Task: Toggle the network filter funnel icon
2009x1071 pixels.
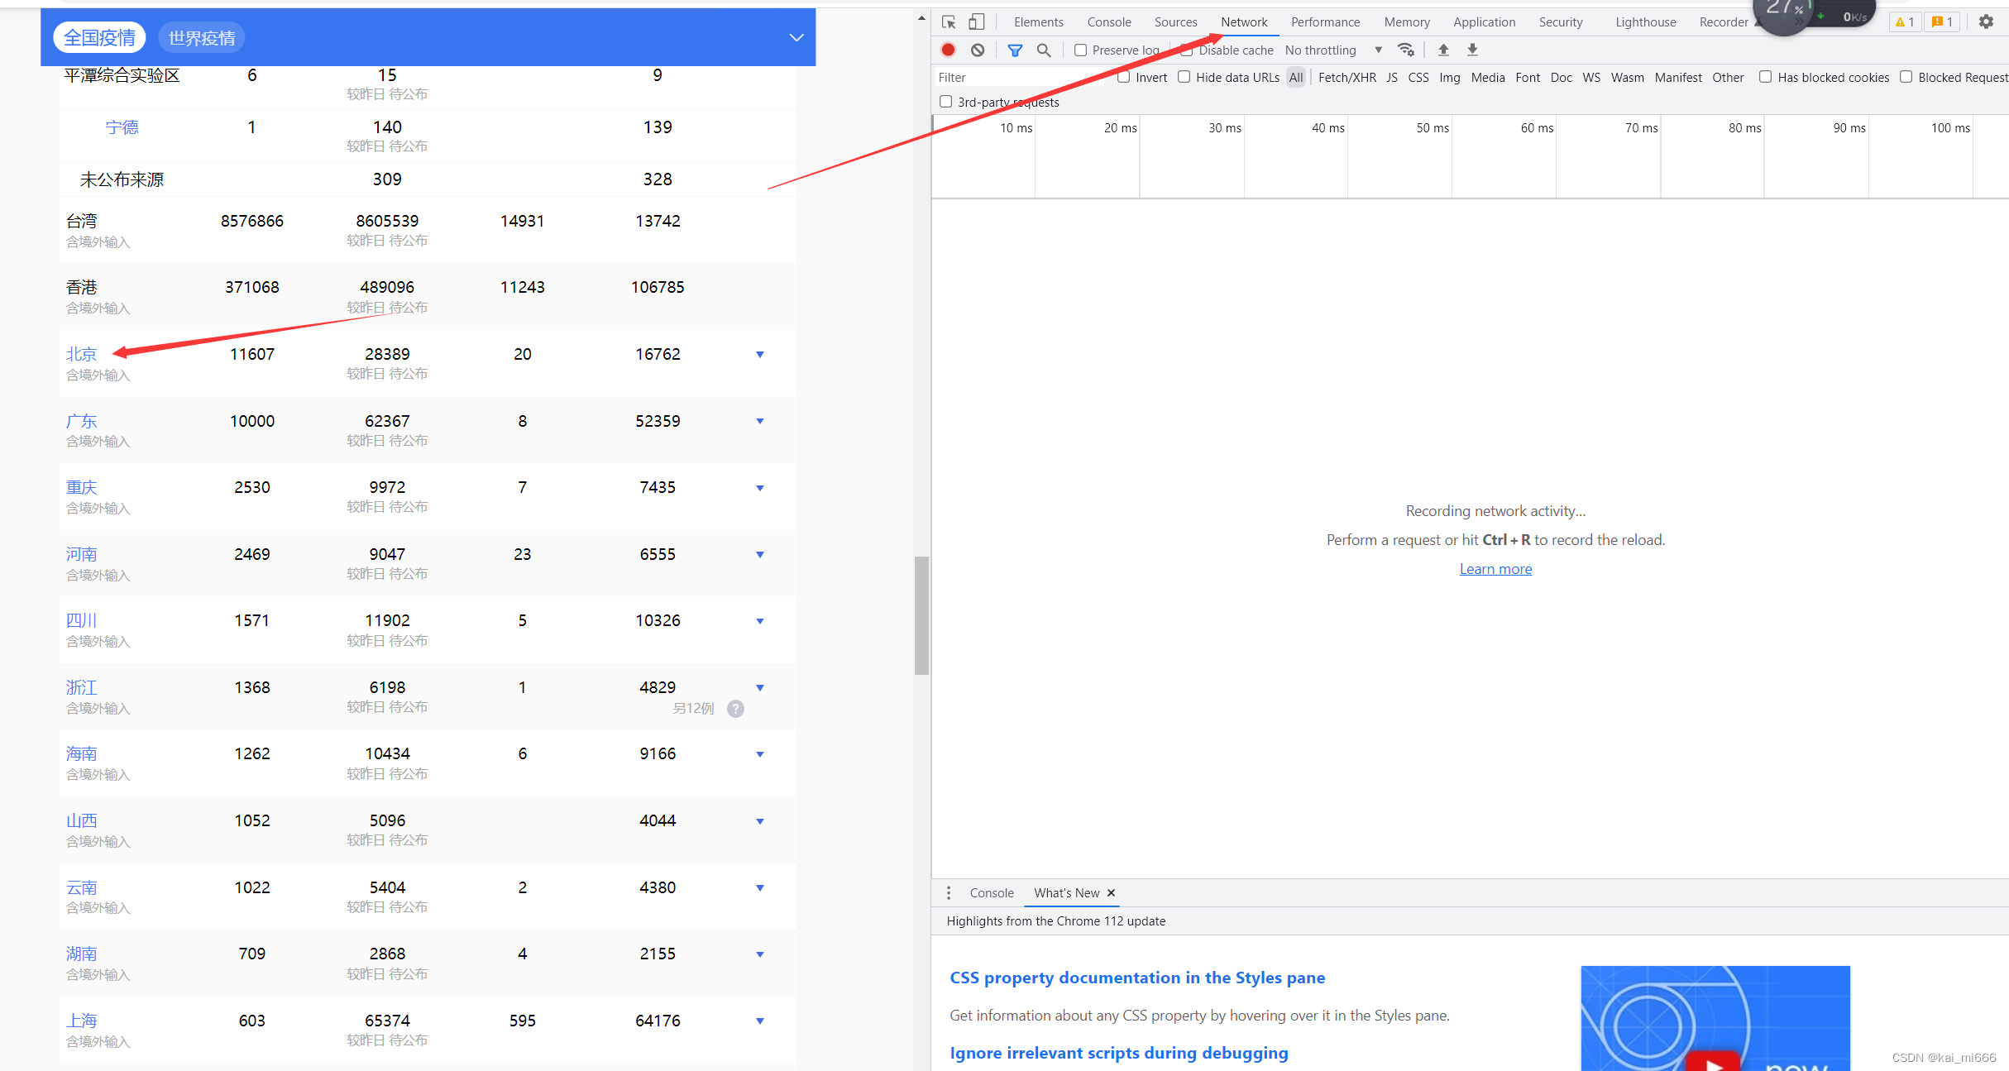Action: (1015, 50)
